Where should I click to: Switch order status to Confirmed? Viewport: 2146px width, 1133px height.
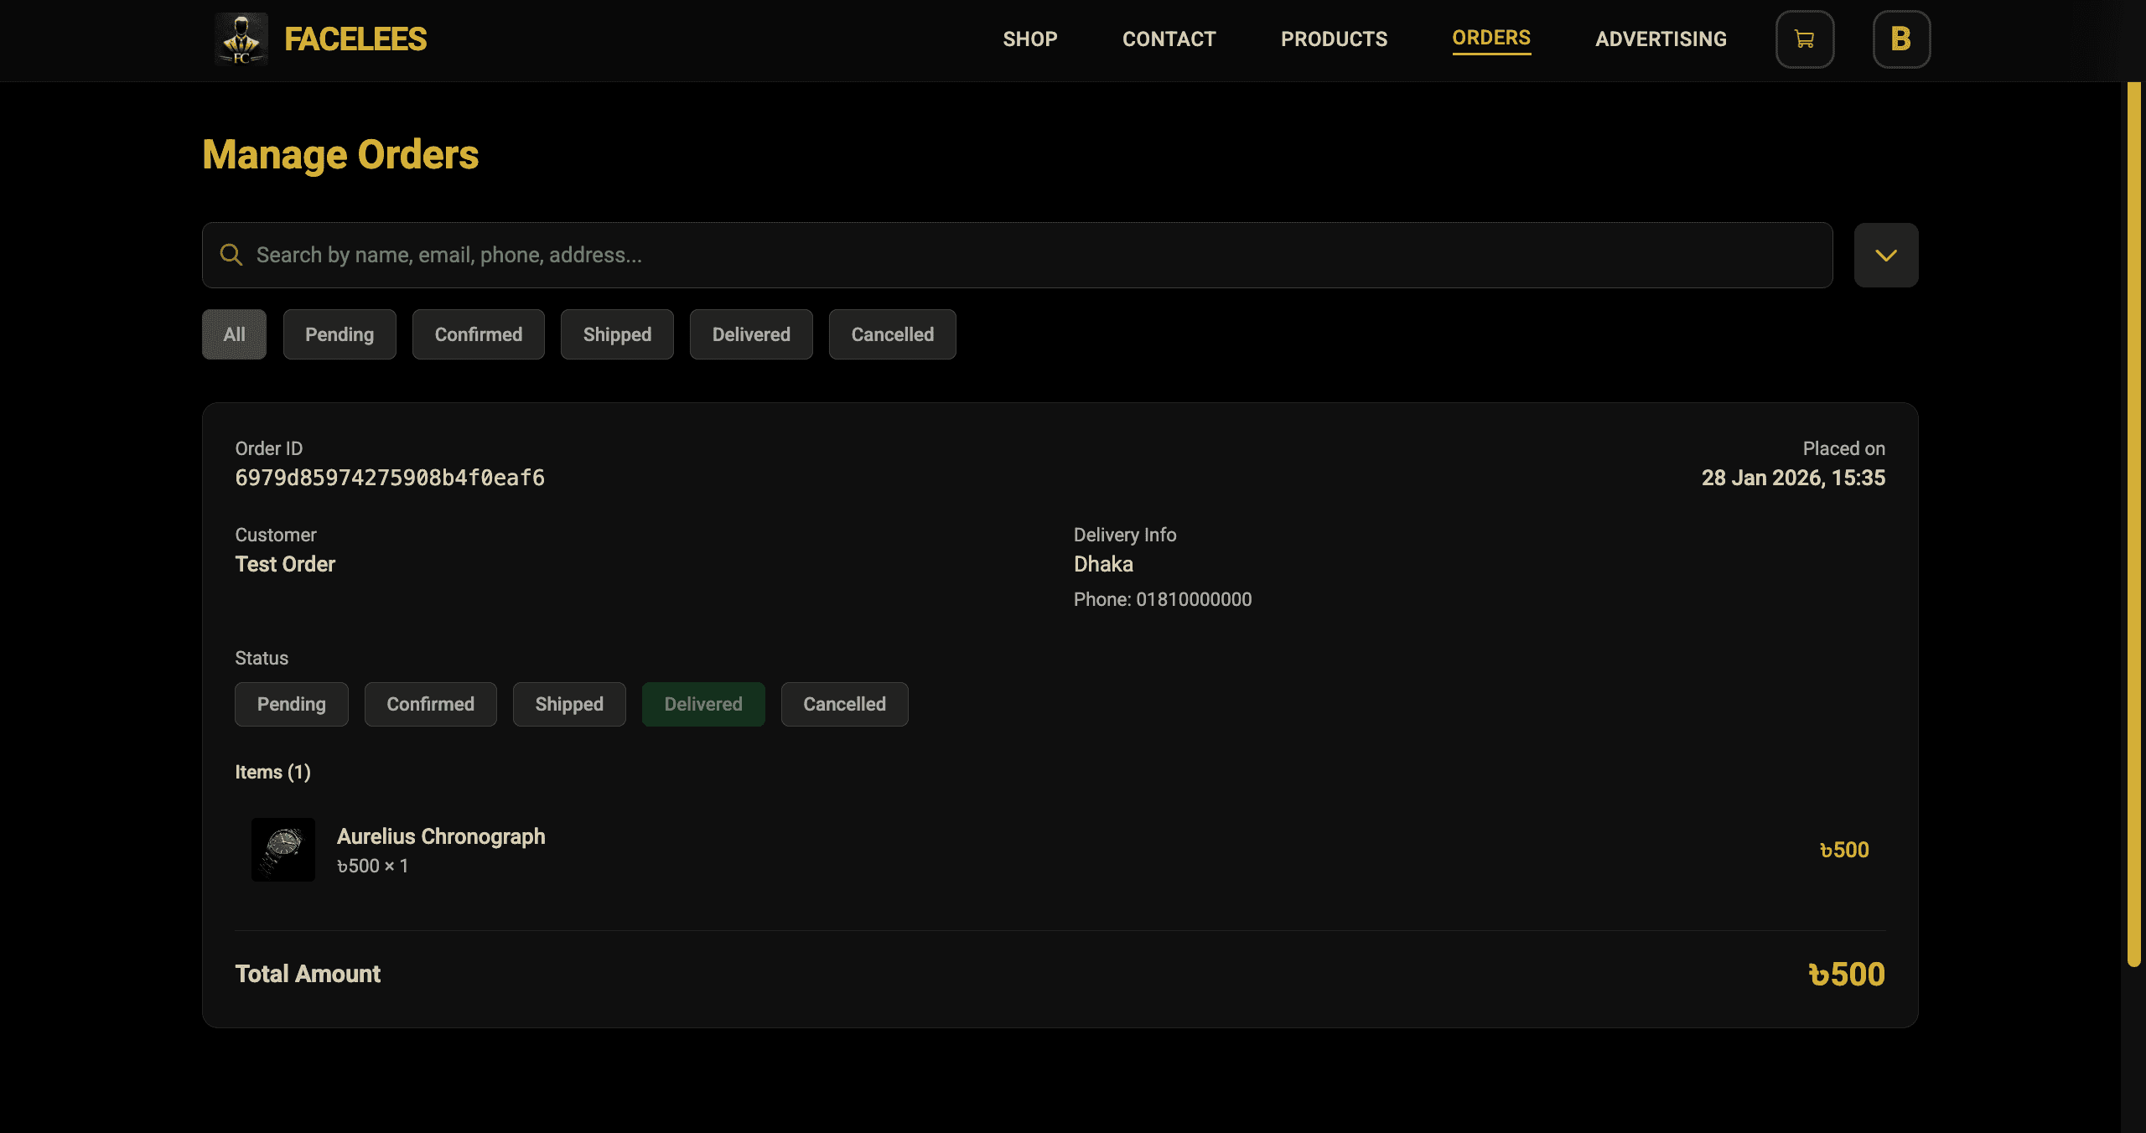pyautogui.click(x=430, y=704)
